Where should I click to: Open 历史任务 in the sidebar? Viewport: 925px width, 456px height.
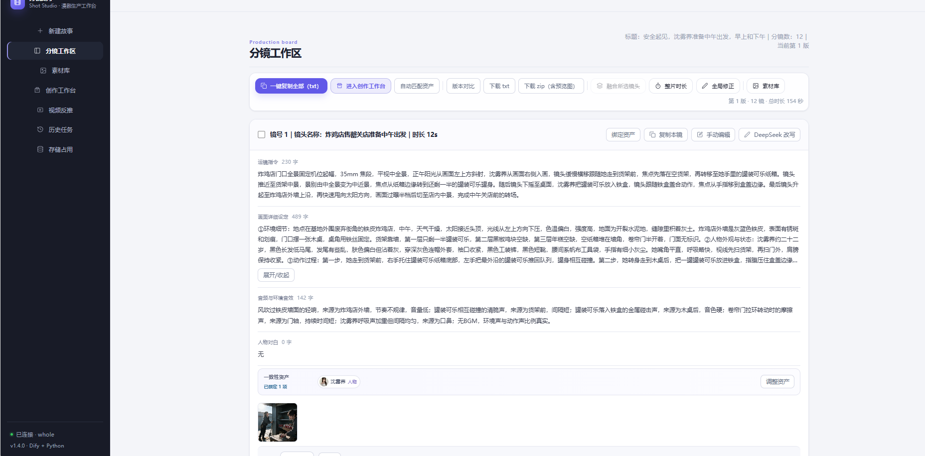(x=55, y=129)
